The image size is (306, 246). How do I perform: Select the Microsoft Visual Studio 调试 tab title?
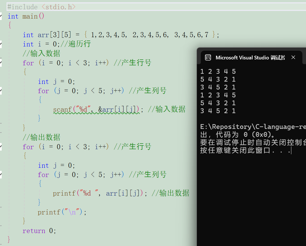(x=250, y=58)
